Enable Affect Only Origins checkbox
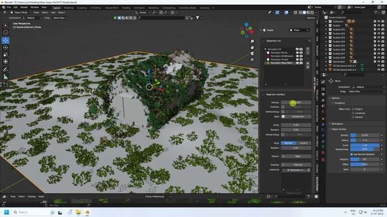Viewport: 387px width, 217px height. (353, 109)
